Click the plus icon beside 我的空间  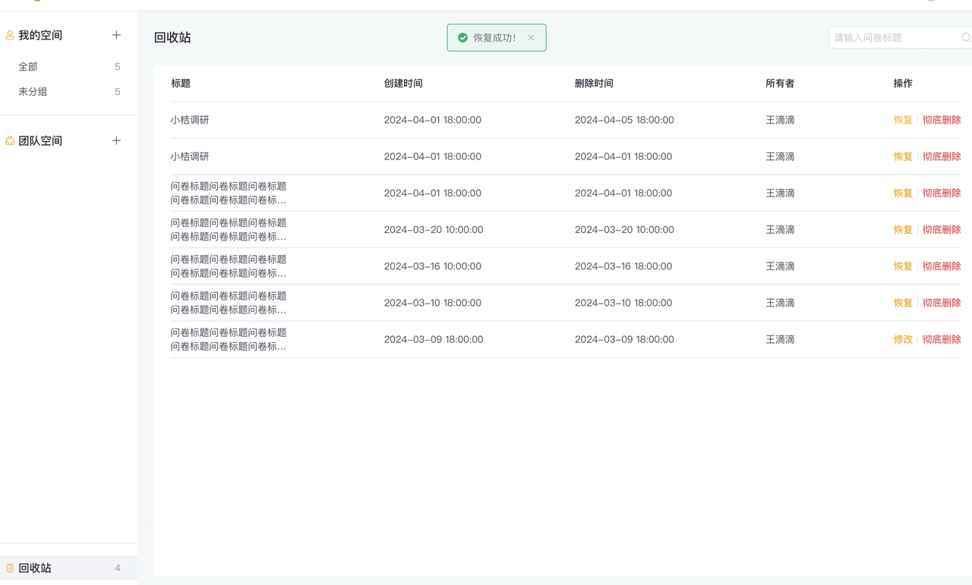(116, 35)
